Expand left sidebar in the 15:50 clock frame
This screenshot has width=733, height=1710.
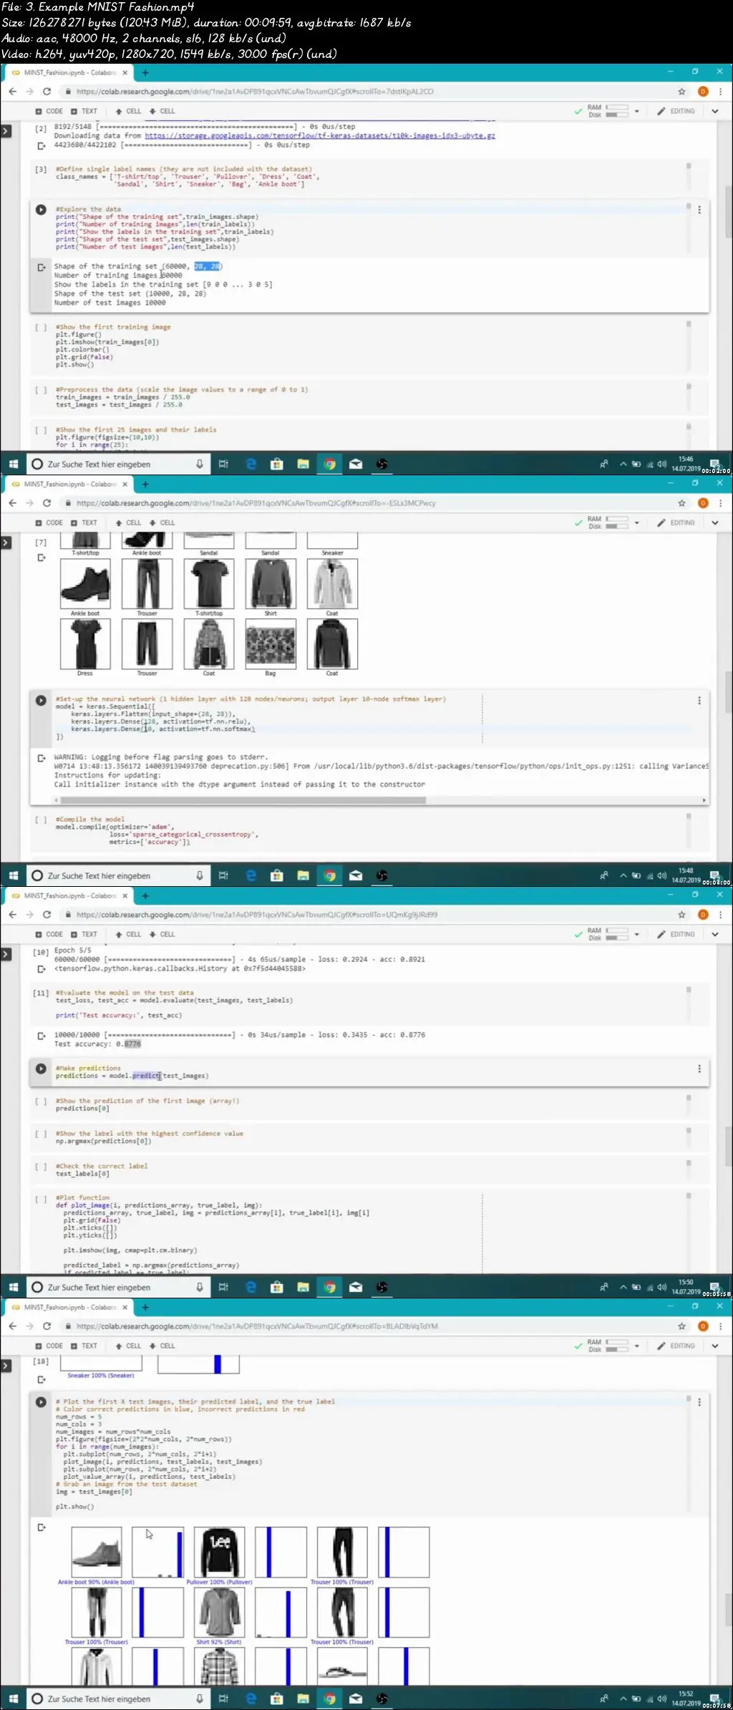(6, 954)
